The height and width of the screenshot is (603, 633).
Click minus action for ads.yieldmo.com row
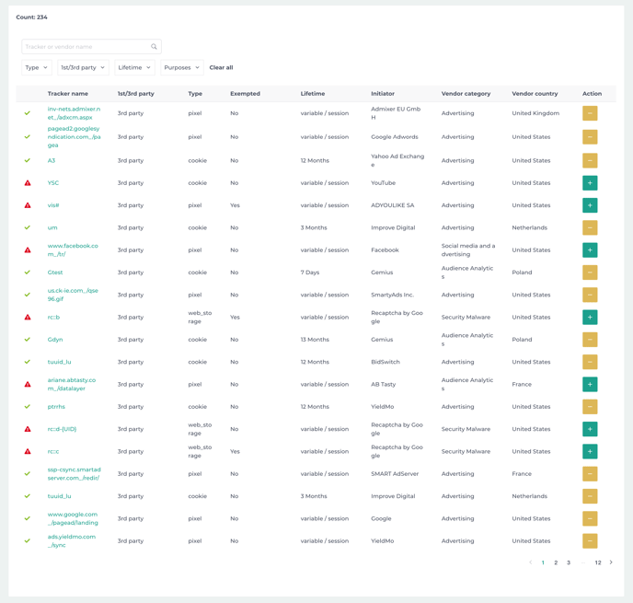(x=590, y=540)
